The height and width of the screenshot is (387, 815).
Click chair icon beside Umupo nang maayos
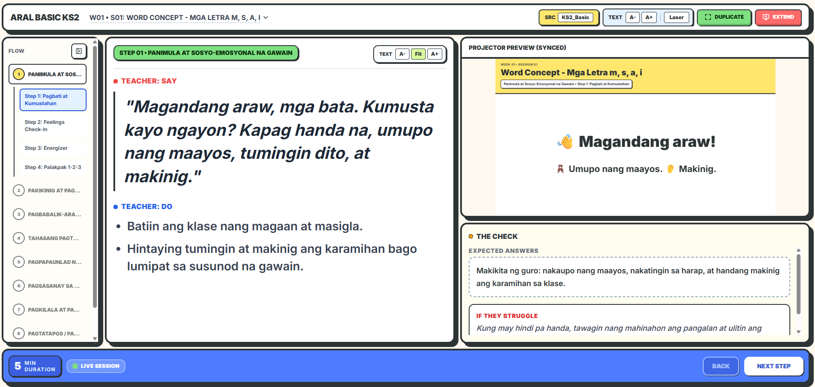[560, 169]
